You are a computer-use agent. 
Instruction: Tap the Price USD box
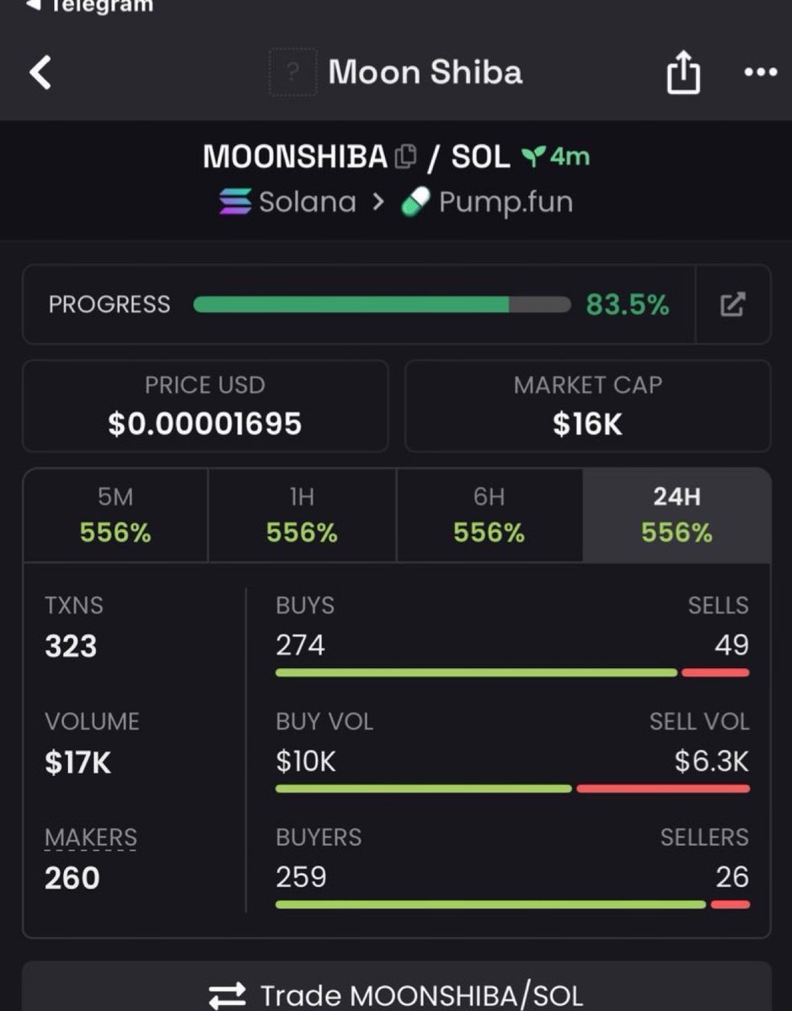click(205, 406)
